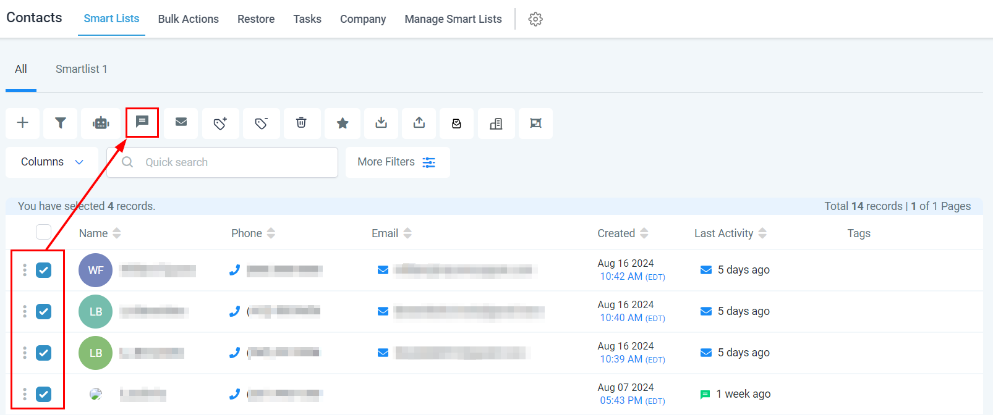Screen dimensions: 993x415
Task: Open the Smartlist 1 tab
Action: pos(82,69)
